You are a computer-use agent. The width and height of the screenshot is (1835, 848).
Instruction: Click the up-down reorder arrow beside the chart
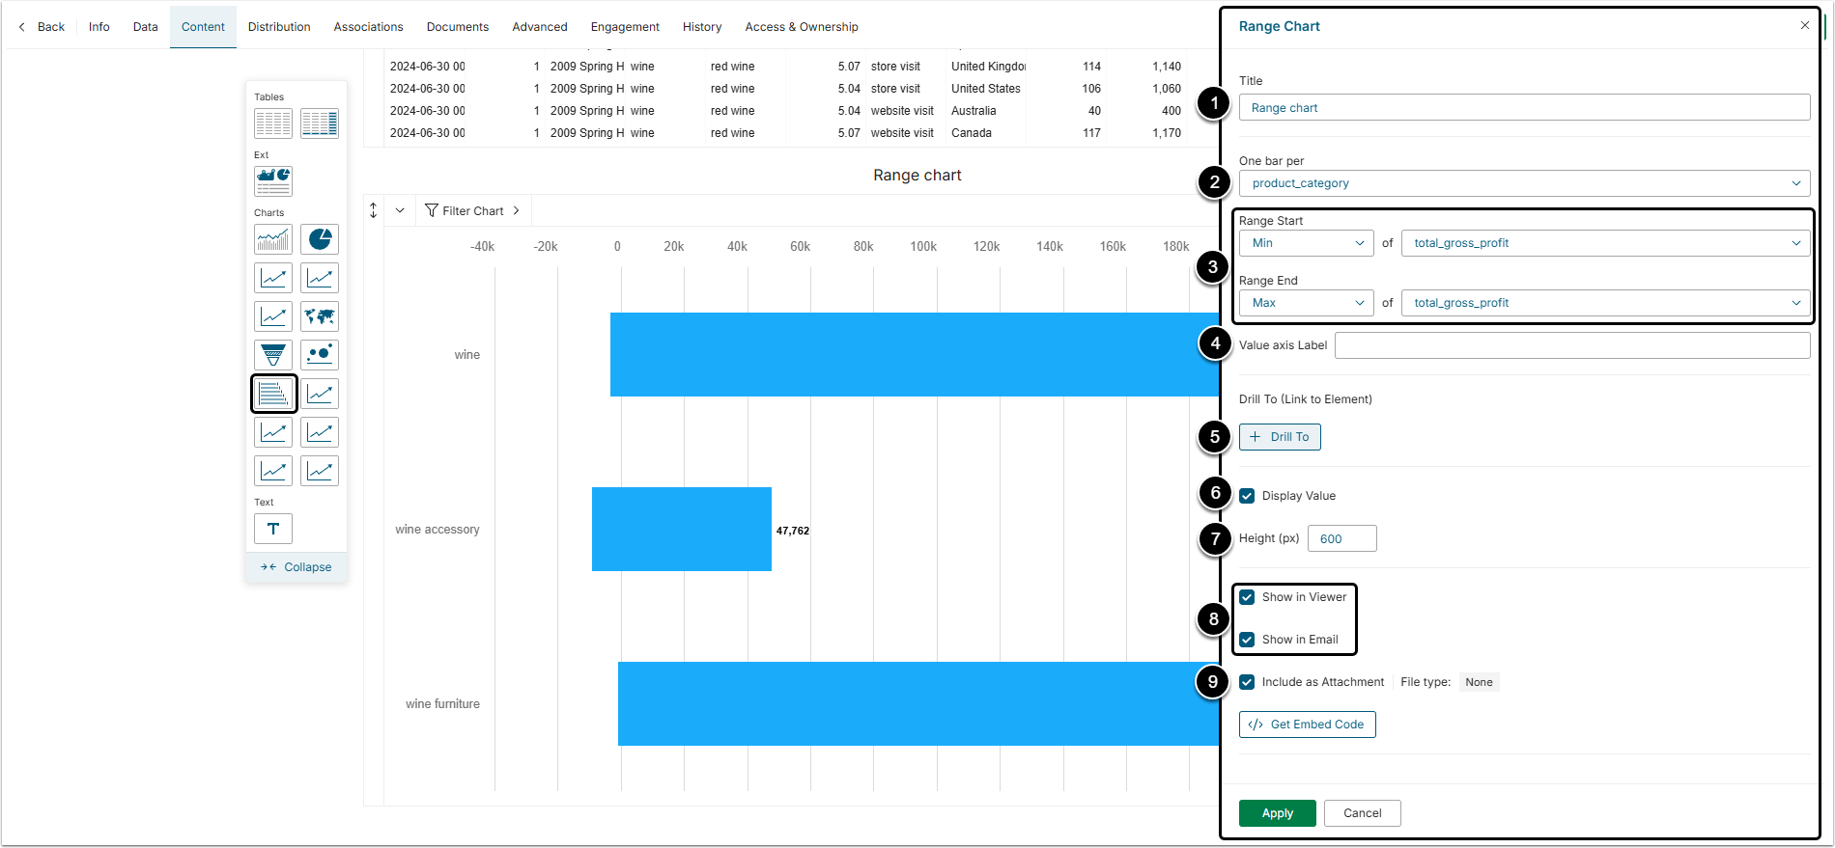pos(374,210)
